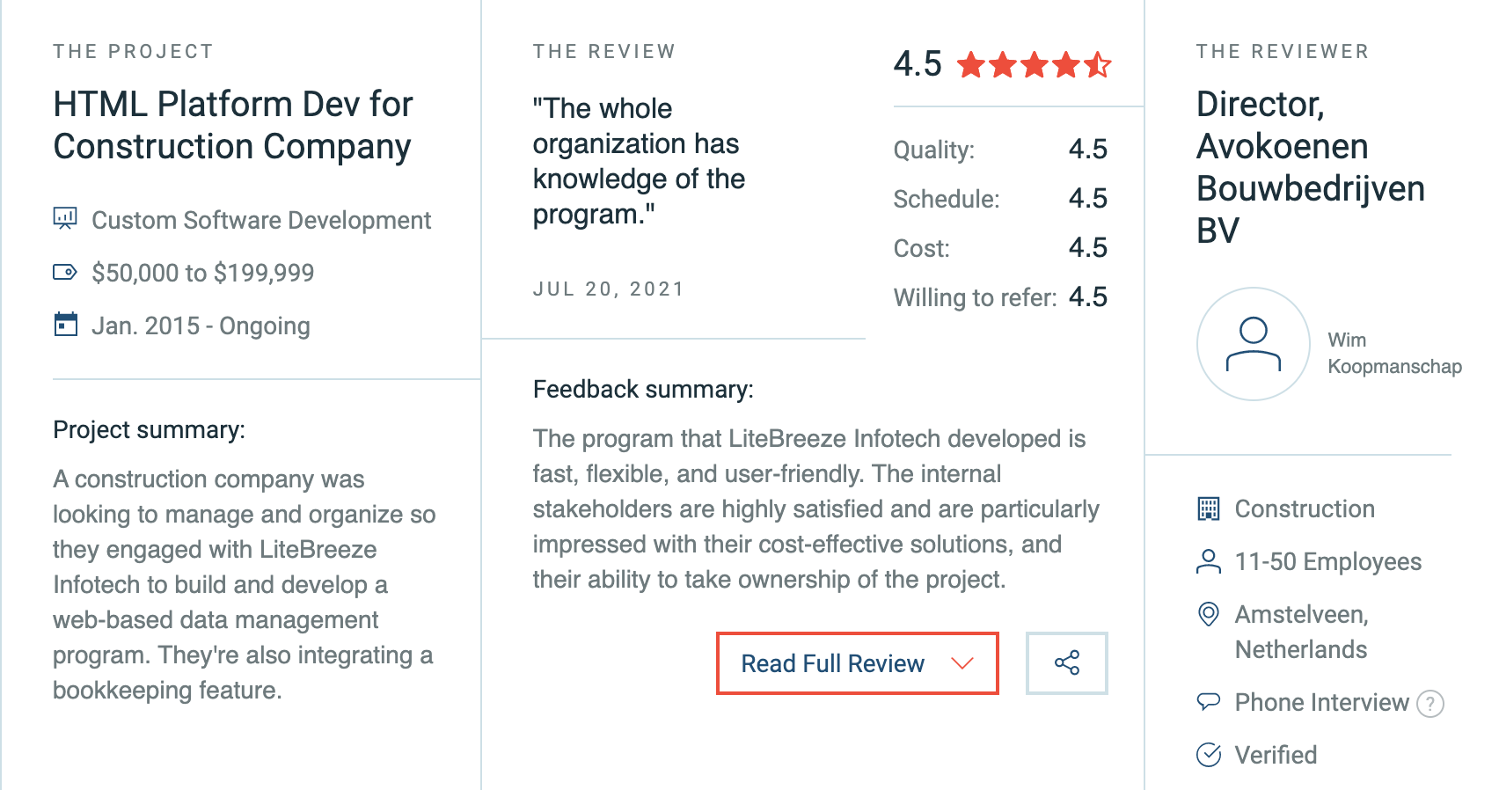This screenshot has height=790, width=1499.
Task: Click the review quote text
Action: point(639,161)
